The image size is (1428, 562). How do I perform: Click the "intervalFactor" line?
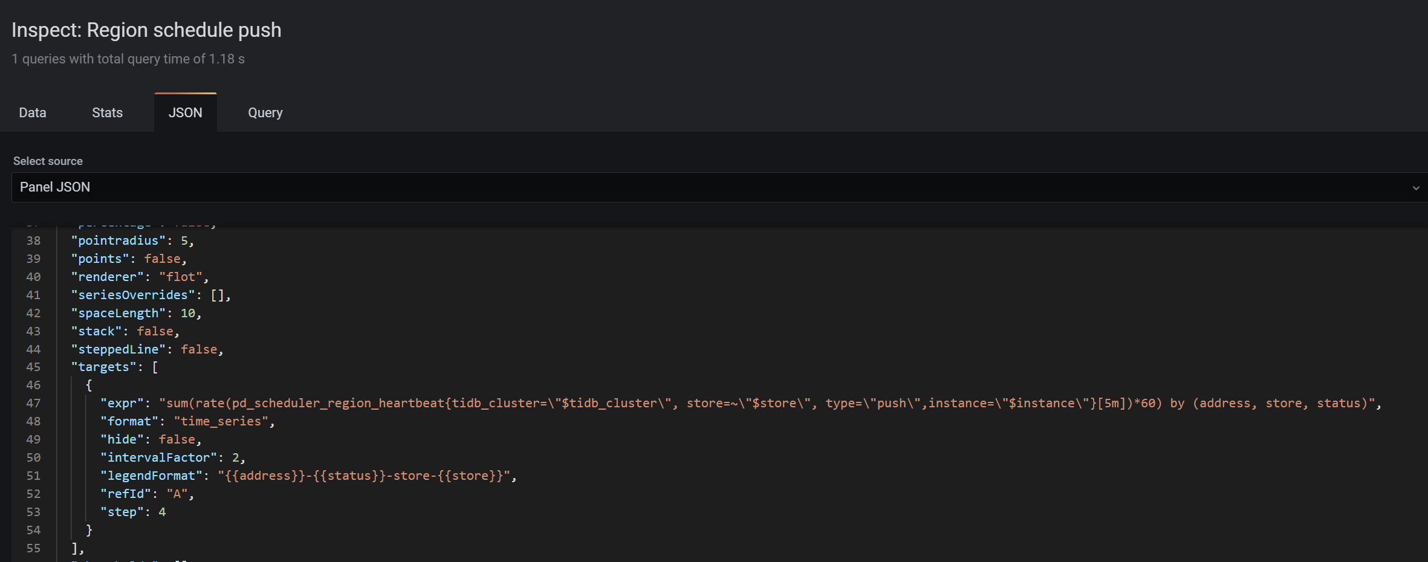coord(172,457)
